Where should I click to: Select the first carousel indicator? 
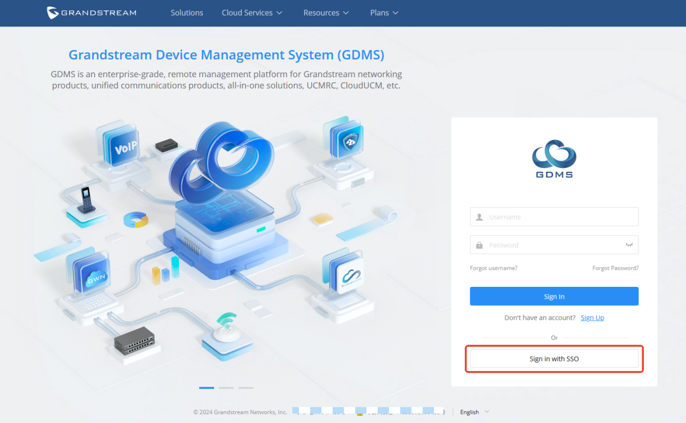[x=207, y=387]
